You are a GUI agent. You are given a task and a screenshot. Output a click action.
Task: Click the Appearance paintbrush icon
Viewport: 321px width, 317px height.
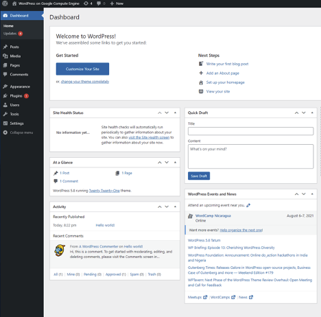click(5, 86)
